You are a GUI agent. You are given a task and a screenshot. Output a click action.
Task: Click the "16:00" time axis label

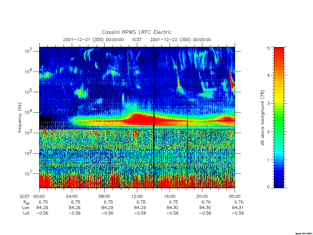pos(169,196)
